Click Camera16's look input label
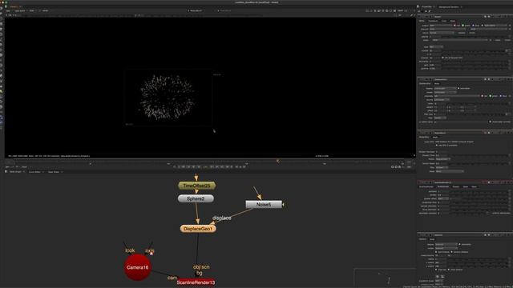The width and height of the screenshot is (513, 288). [x=130, y=250]
